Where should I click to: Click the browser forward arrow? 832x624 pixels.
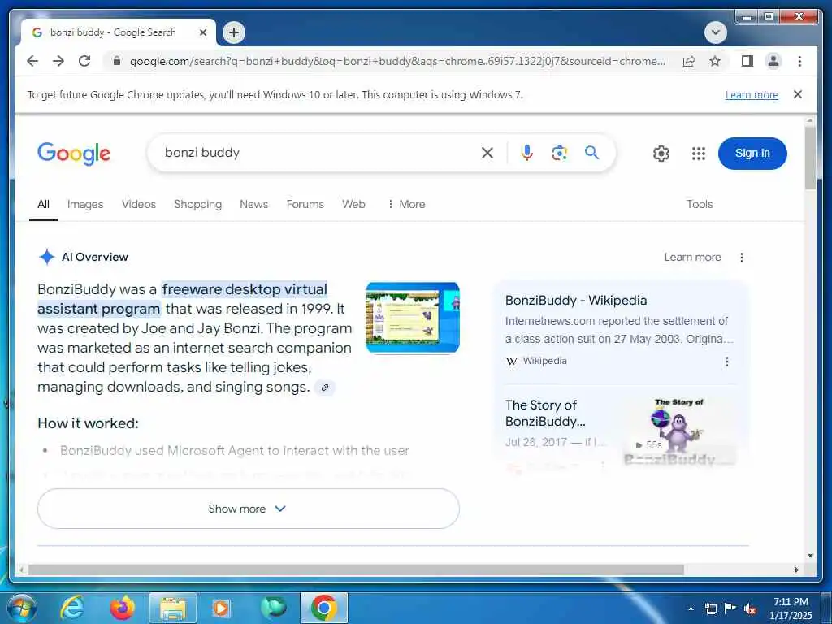click(58, 61)
